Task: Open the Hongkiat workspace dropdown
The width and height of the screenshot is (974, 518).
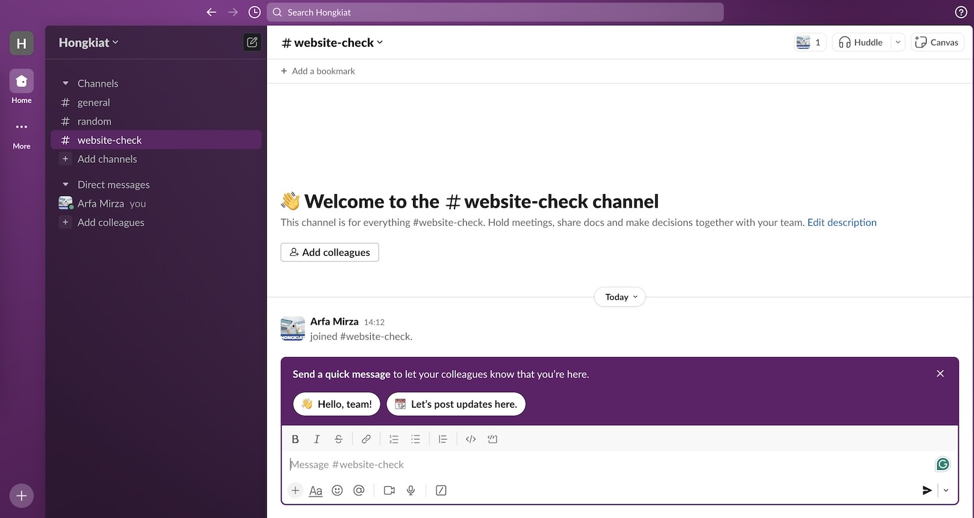Action: [x=89, y=42]
